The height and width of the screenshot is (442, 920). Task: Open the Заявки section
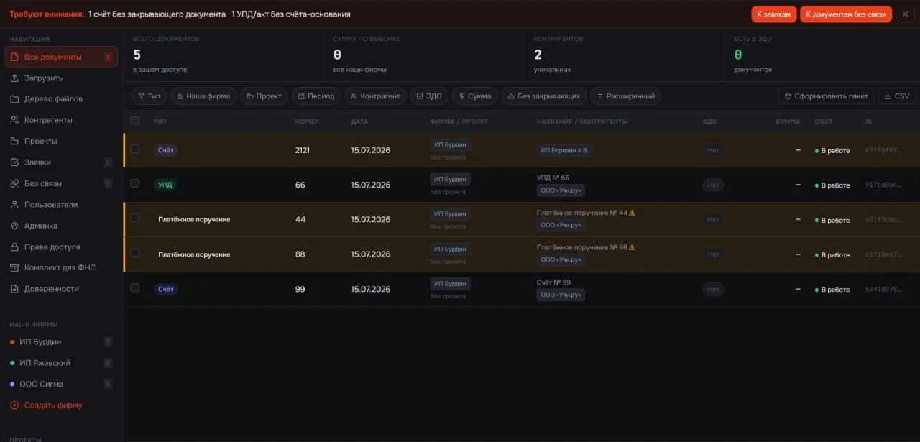click(x=61, y=162)
